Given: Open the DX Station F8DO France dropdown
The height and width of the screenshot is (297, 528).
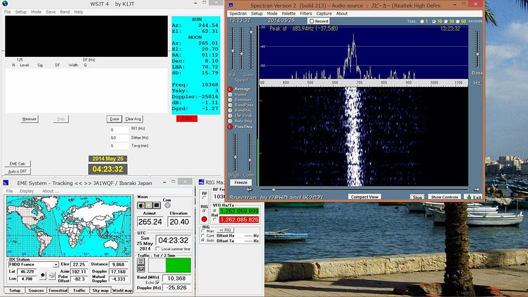Looking at the screenshot, I should pos(56,265).
